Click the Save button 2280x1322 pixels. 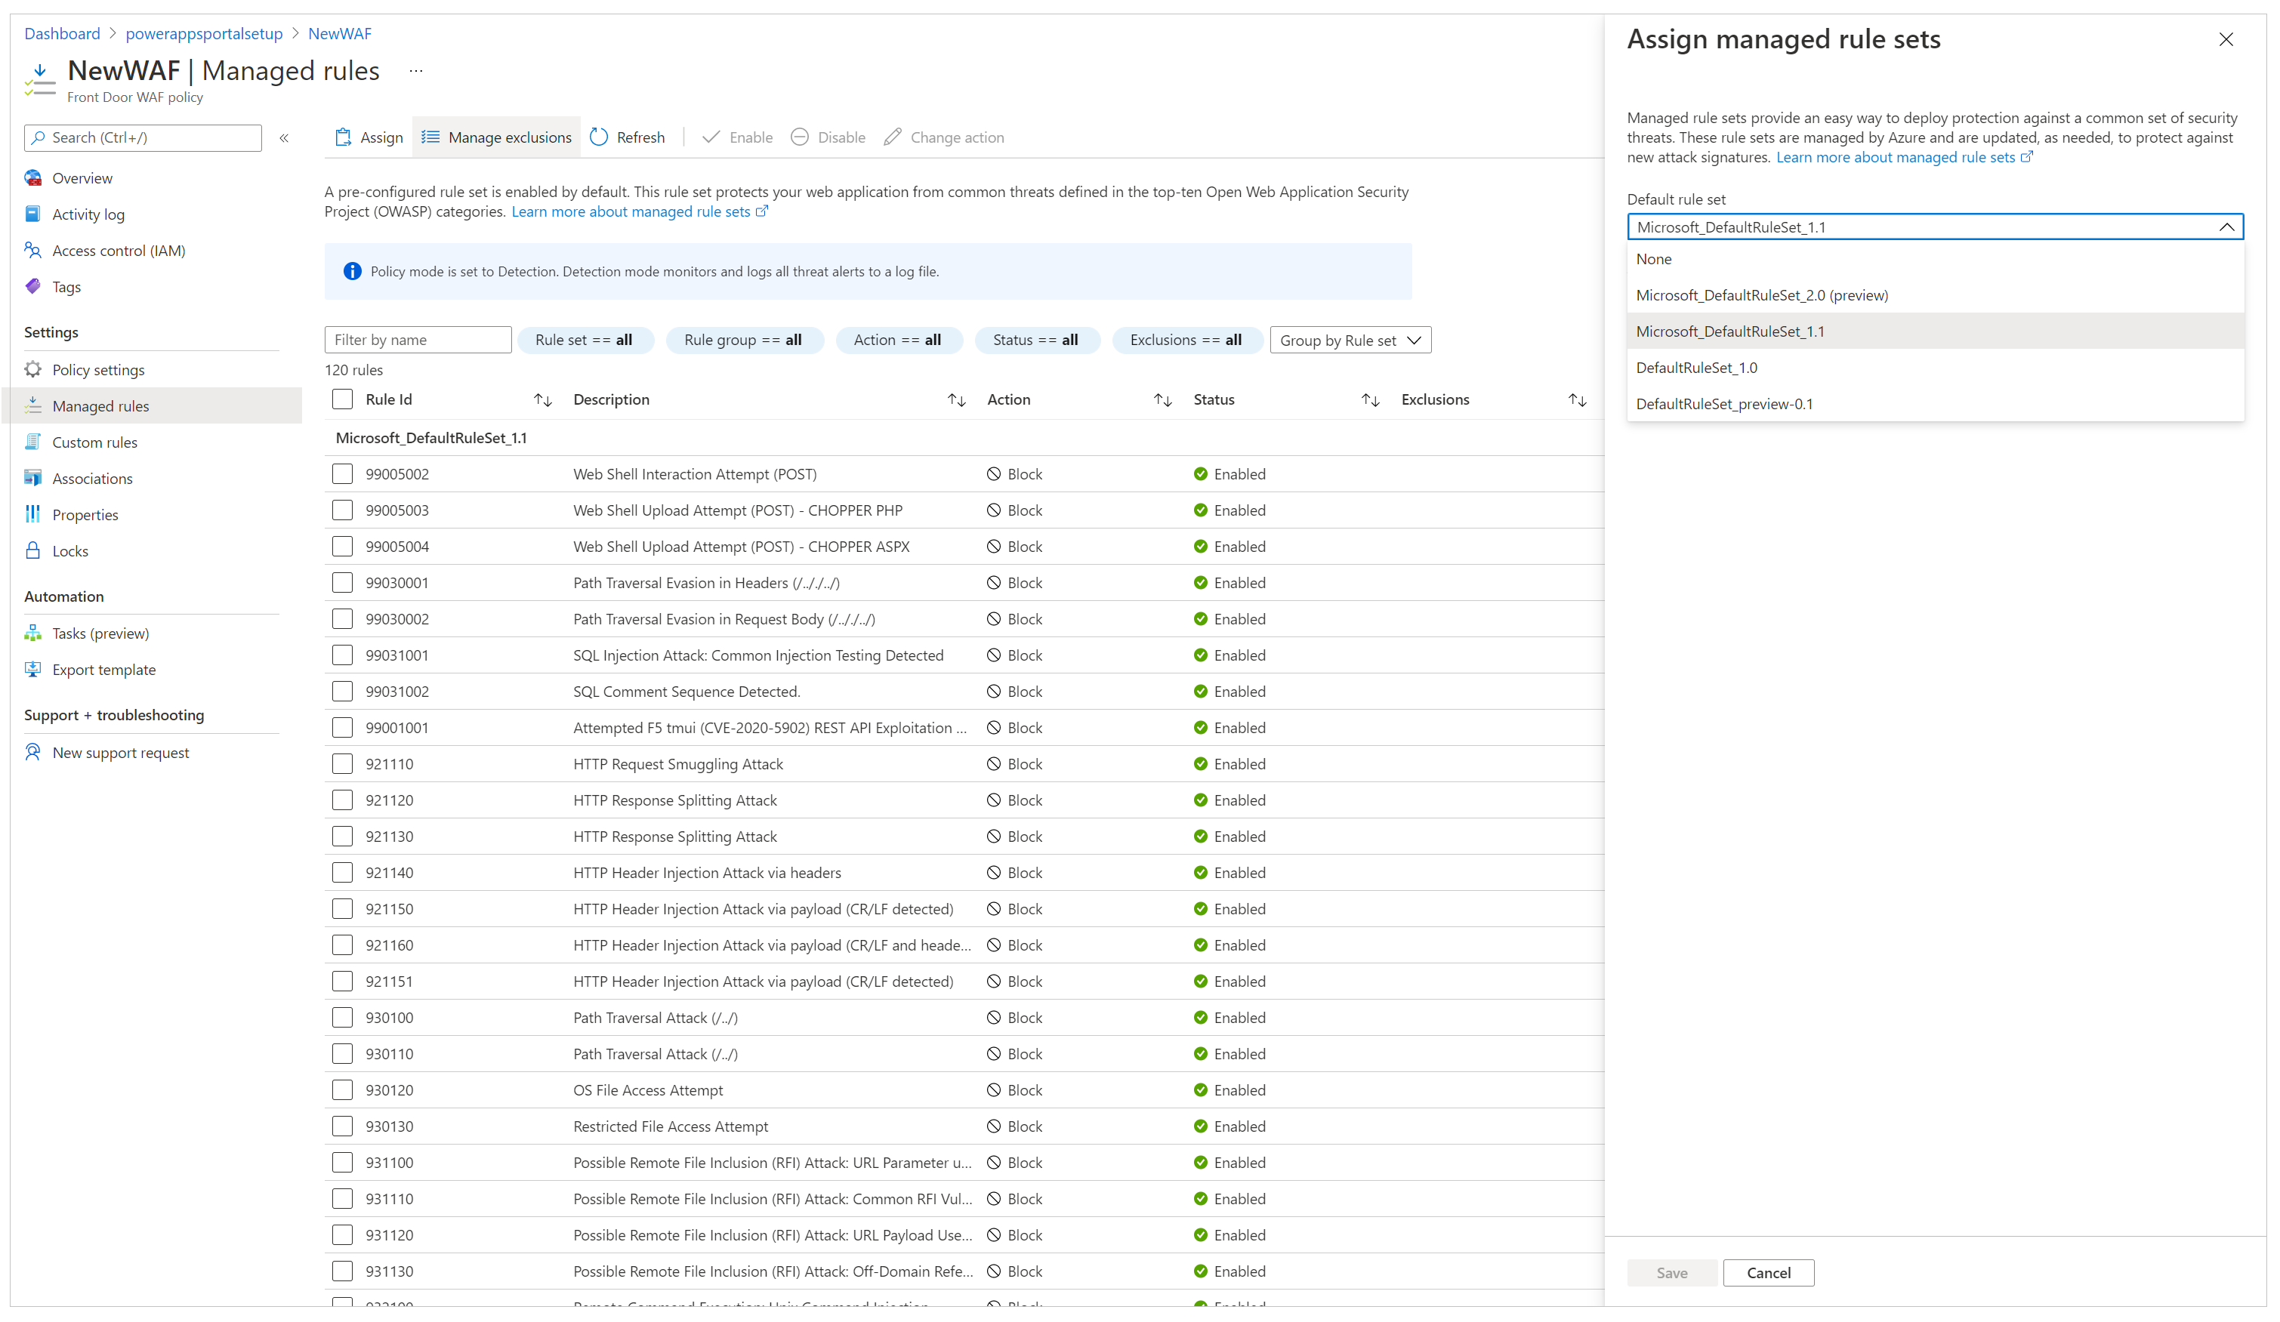coord(1671,1271)
